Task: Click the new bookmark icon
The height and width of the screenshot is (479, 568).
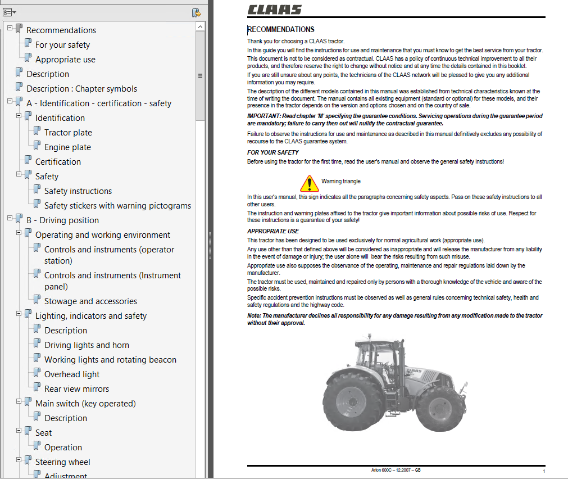Action: click(x=196, y=13)
